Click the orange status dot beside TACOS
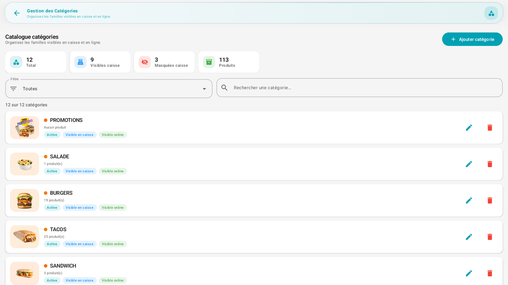508x285 pixels. [46, 230]
